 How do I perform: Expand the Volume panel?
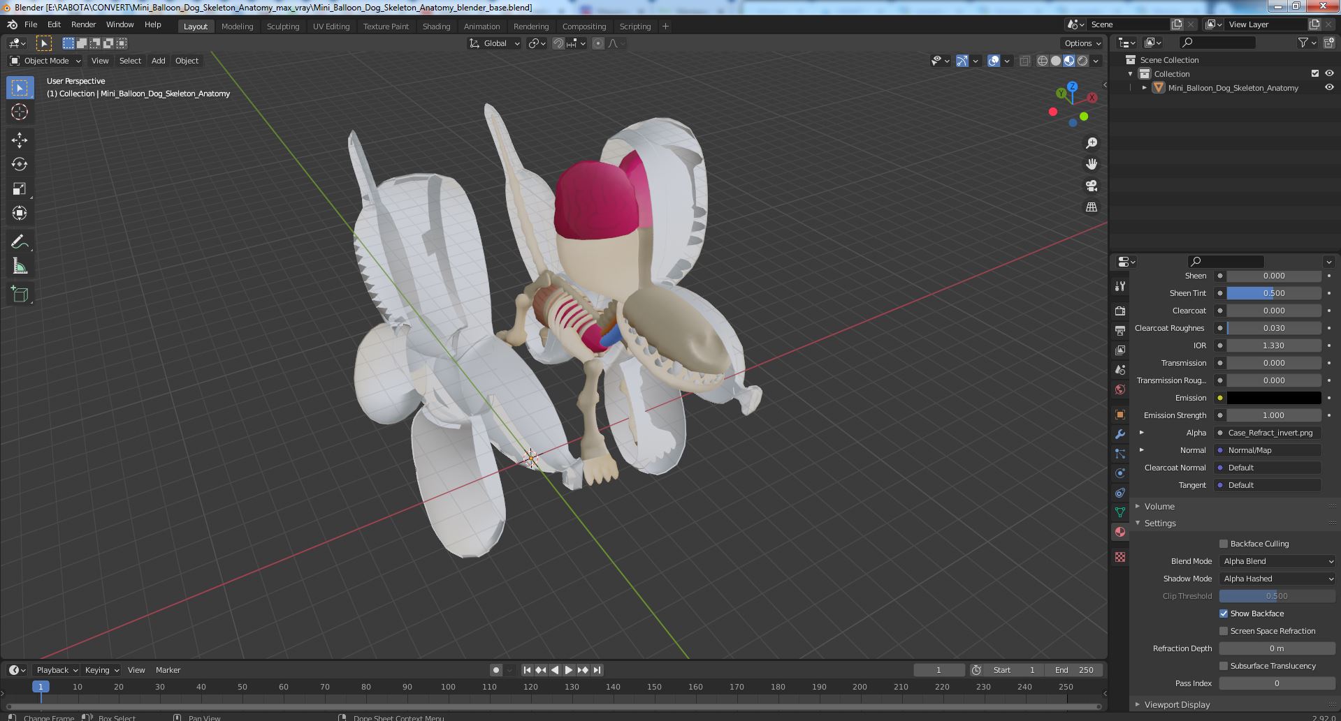[x=1159, y=506]
